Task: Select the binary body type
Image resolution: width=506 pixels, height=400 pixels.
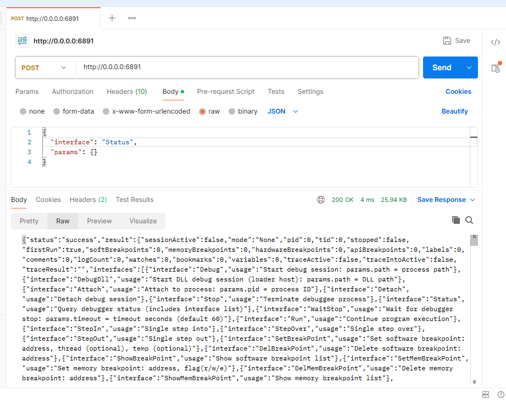Action: tap(232, 111)
